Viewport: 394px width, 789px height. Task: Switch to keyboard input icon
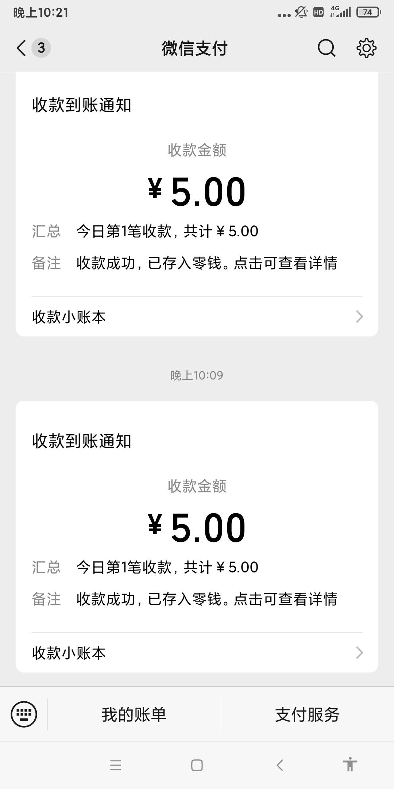point(24,714)
